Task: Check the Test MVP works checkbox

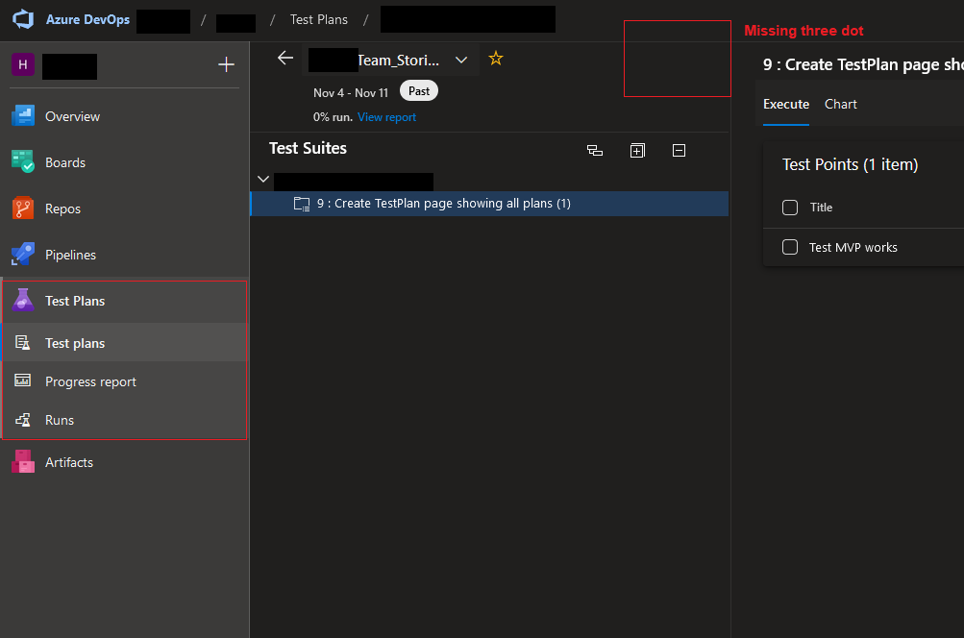Action: [x=790, y=247]
